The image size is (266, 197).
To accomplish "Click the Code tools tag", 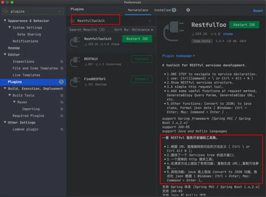I will tap(202, 41).
